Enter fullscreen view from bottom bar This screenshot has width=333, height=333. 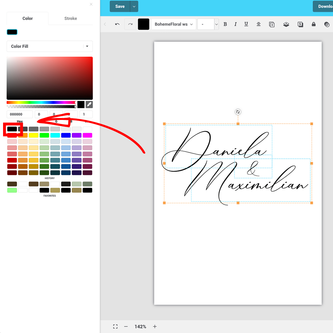pyautogui.click(x=115, y=327)
